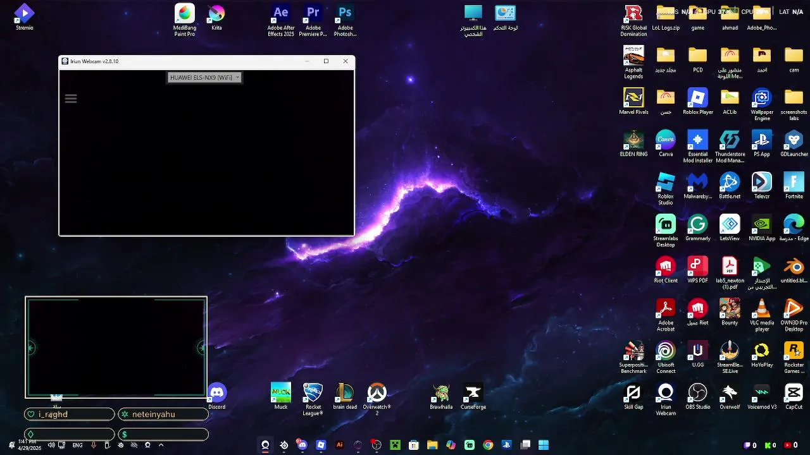This screenshot has width=810, height=455.
Task: Open the hamburger menu in Iriun Webcam
Action: point(71,99)
